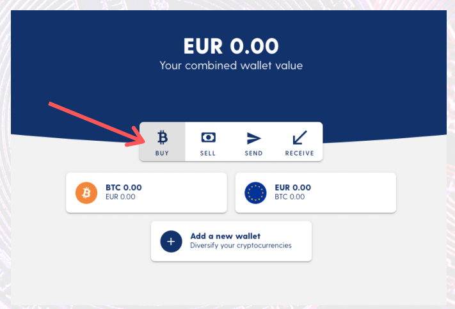Click the Sell cash icon

[209, 138]
